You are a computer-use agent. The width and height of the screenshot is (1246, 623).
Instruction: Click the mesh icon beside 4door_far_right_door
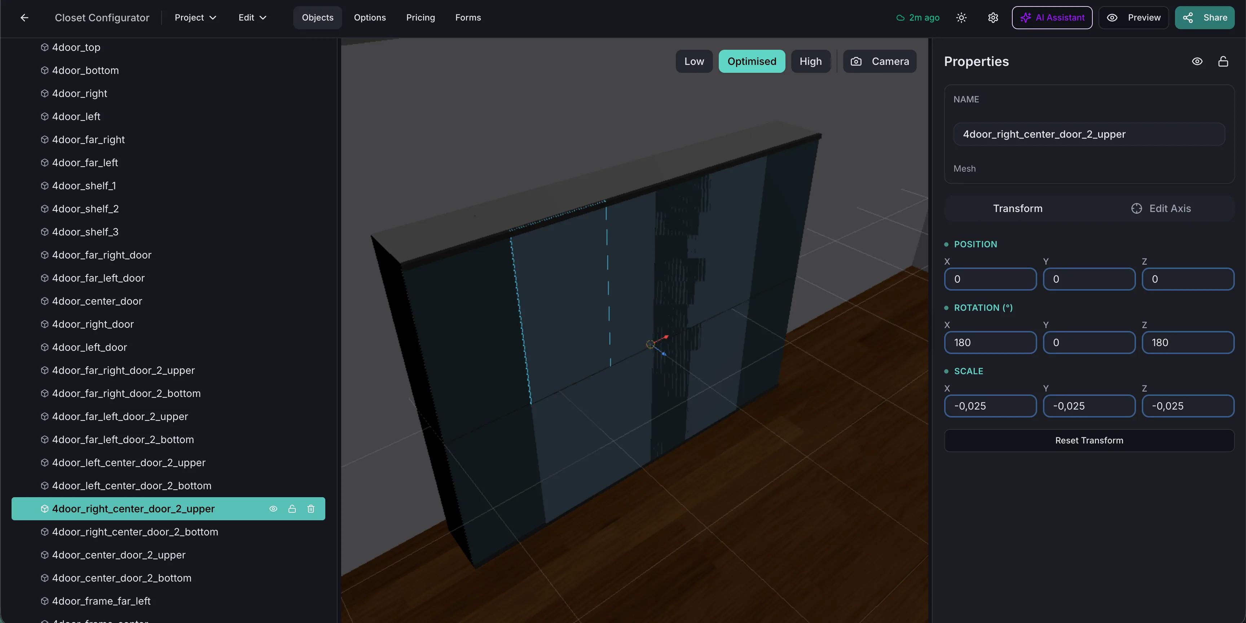pyautogui.click(x=44, y=255)
